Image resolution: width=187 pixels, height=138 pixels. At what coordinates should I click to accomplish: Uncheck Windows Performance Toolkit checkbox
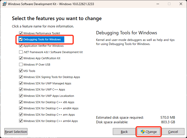[21, 33]
